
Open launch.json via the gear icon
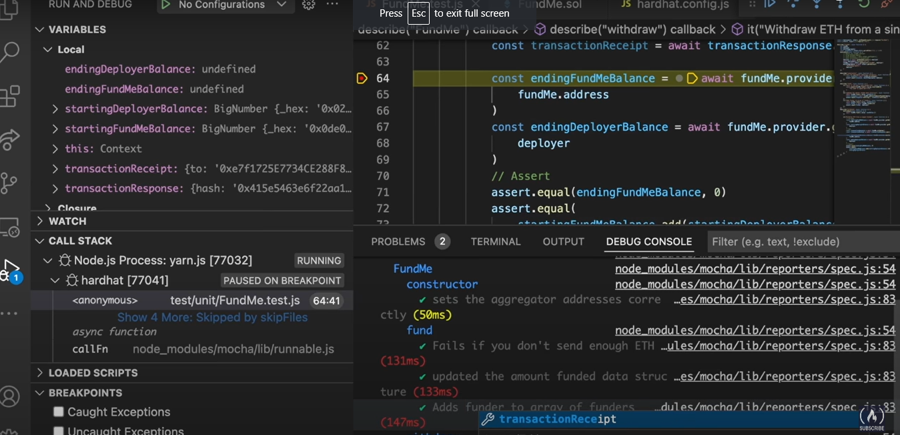point(308,5)
